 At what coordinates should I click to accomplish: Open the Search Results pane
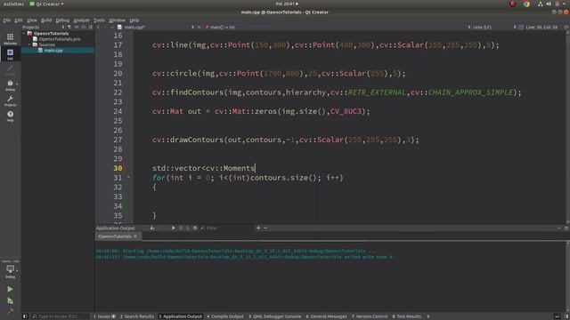point(136,316)
